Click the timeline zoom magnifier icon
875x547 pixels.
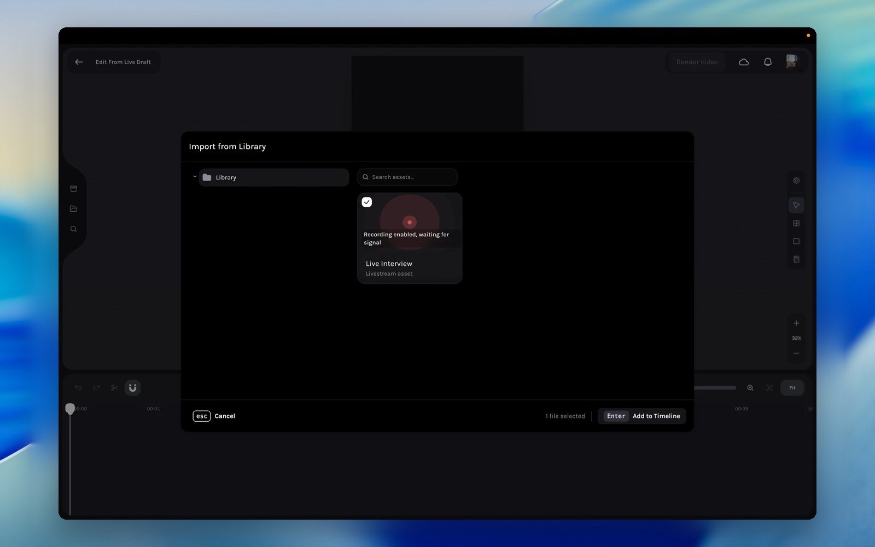[750, 388]
